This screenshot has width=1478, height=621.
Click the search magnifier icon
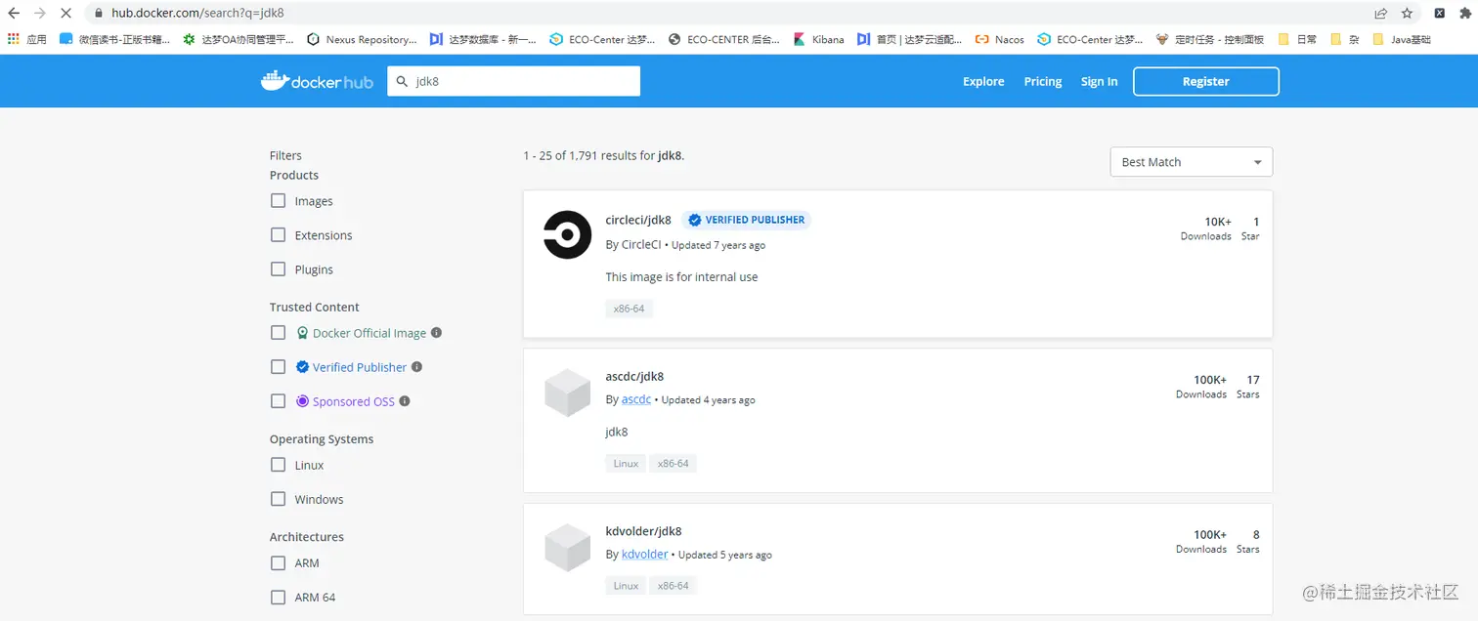pyautogui.click(x=401, y=81)
